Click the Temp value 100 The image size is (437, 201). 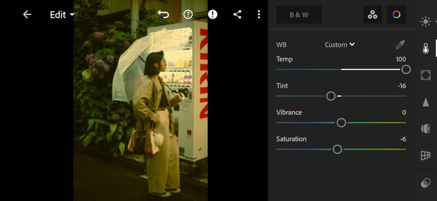click(401, 59)
